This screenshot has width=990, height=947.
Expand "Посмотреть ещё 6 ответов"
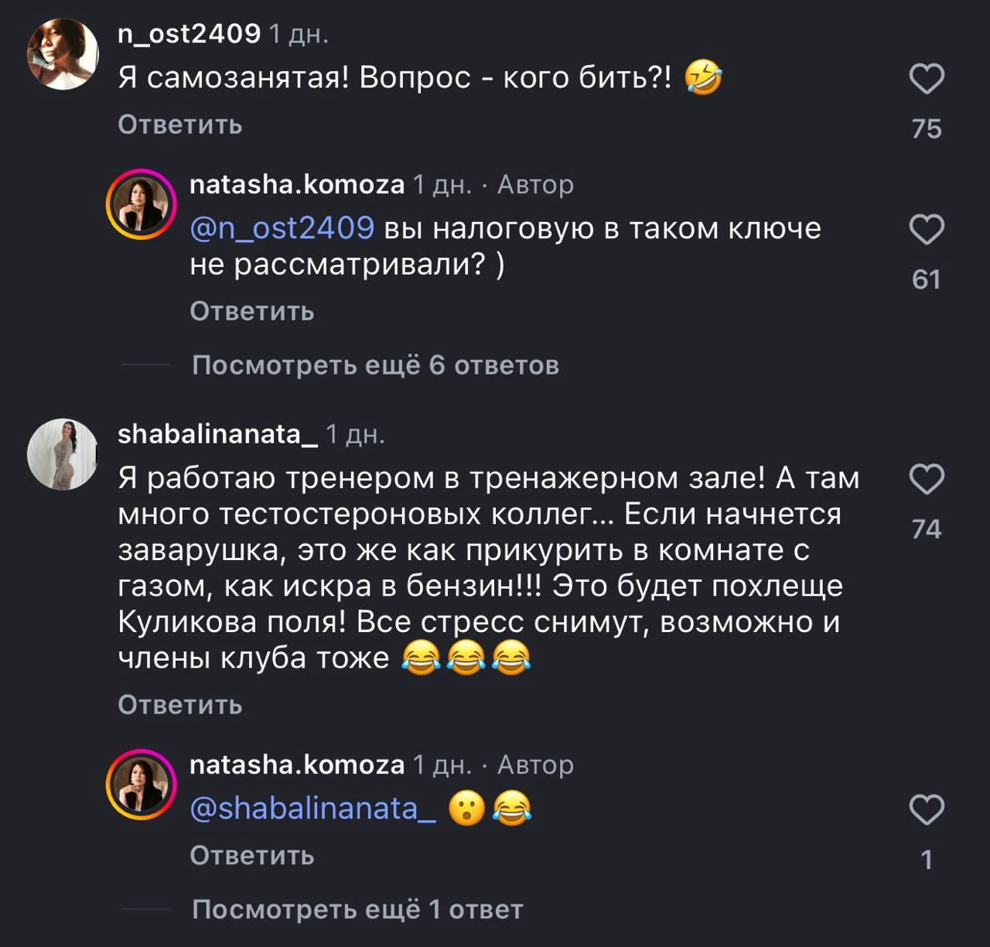375,365
